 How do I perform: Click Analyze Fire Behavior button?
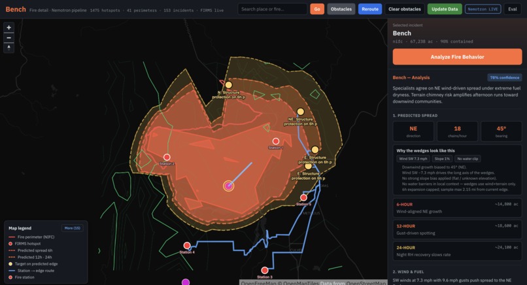458,57
